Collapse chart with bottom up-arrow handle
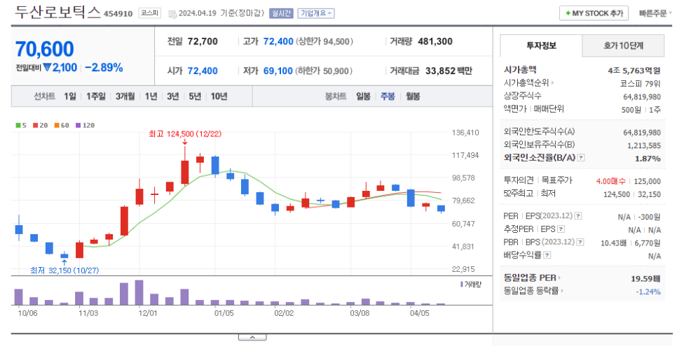 (x=252, y=337)
